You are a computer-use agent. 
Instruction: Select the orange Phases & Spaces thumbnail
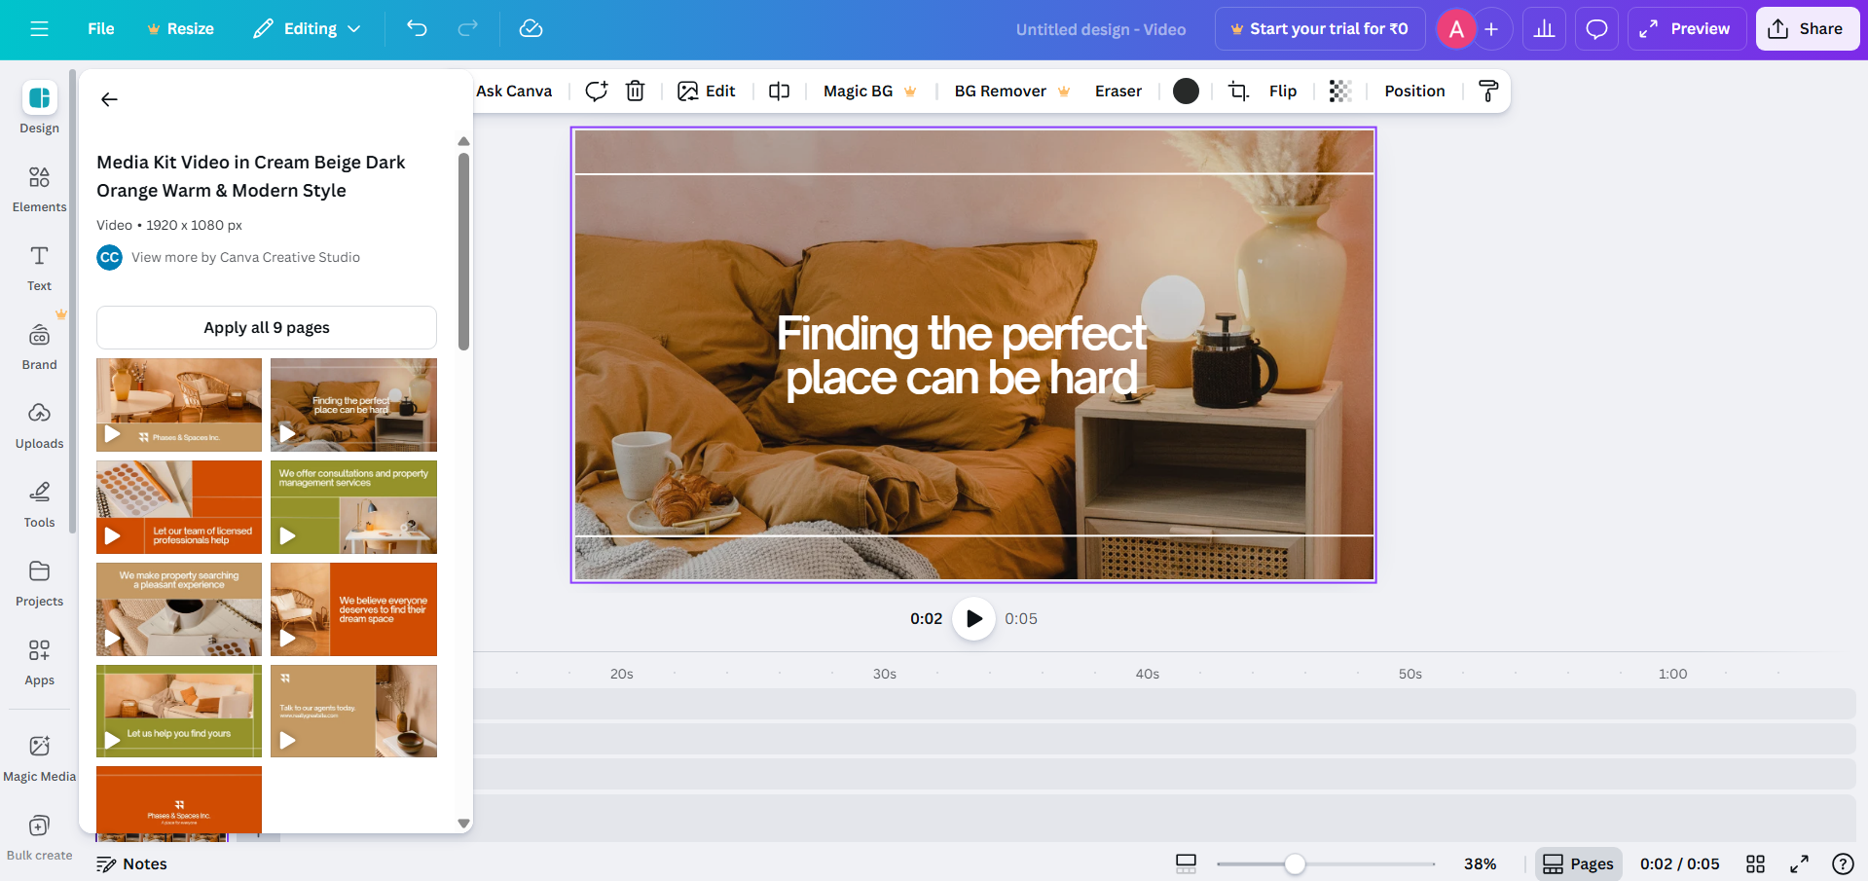pyautogui.click(x=178, y=800)
